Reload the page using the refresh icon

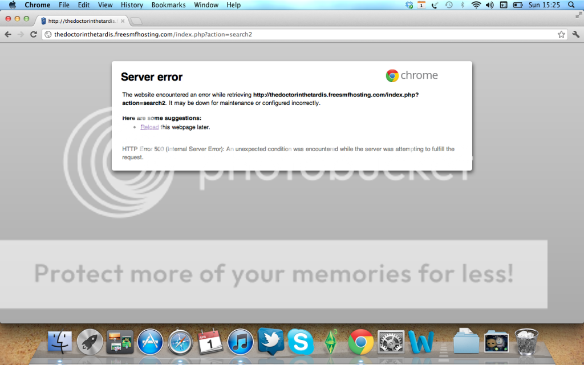coord(34,34)
